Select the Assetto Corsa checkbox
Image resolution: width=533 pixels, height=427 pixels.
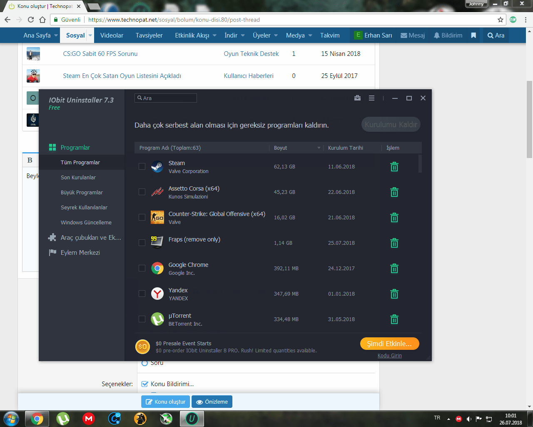(142, 192)
